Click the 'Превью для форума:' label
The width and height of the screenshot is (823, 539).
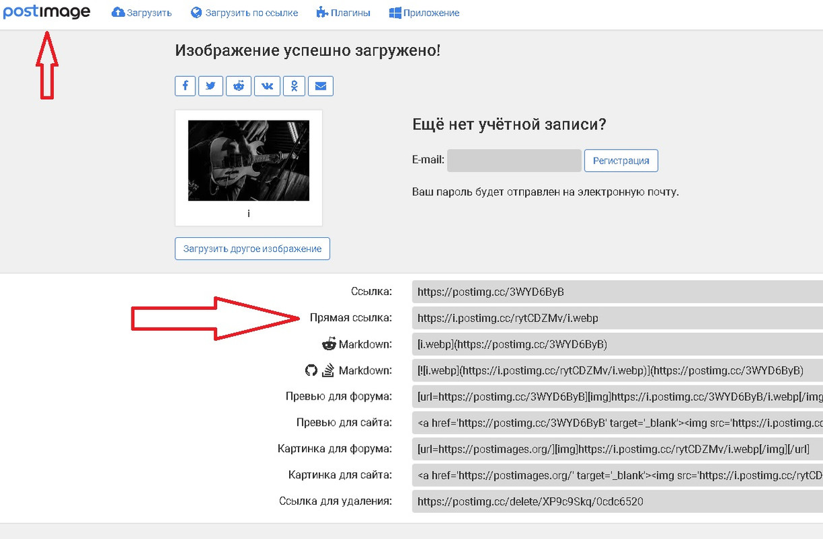coord(339,396)
